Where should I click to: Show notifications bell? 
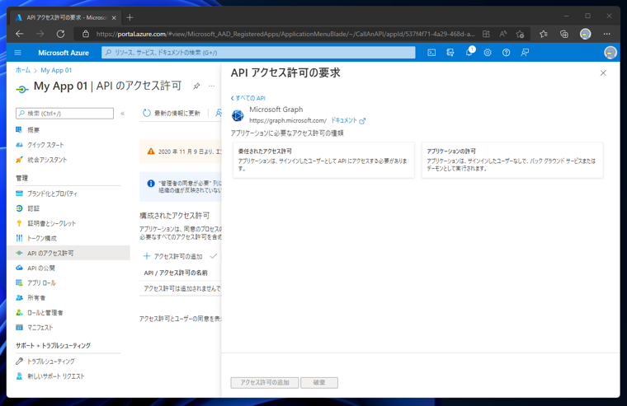[469, 53]
